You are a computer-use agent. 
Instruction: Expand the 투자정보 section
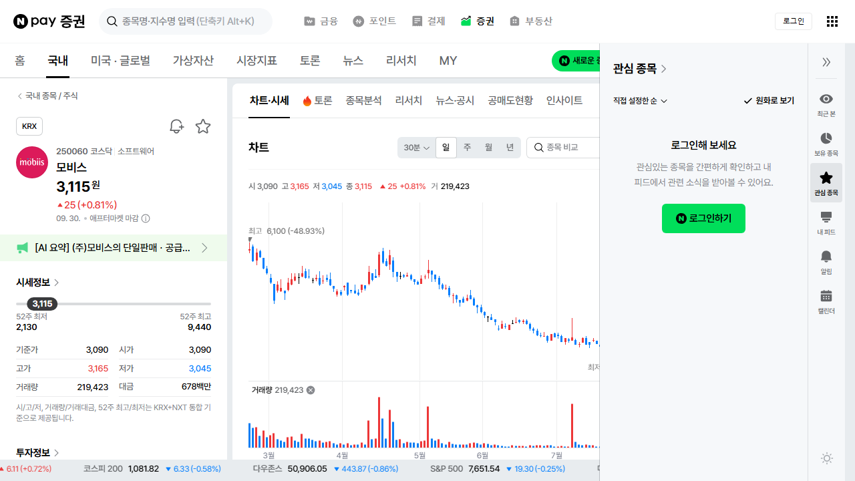[x=38, y=453]
